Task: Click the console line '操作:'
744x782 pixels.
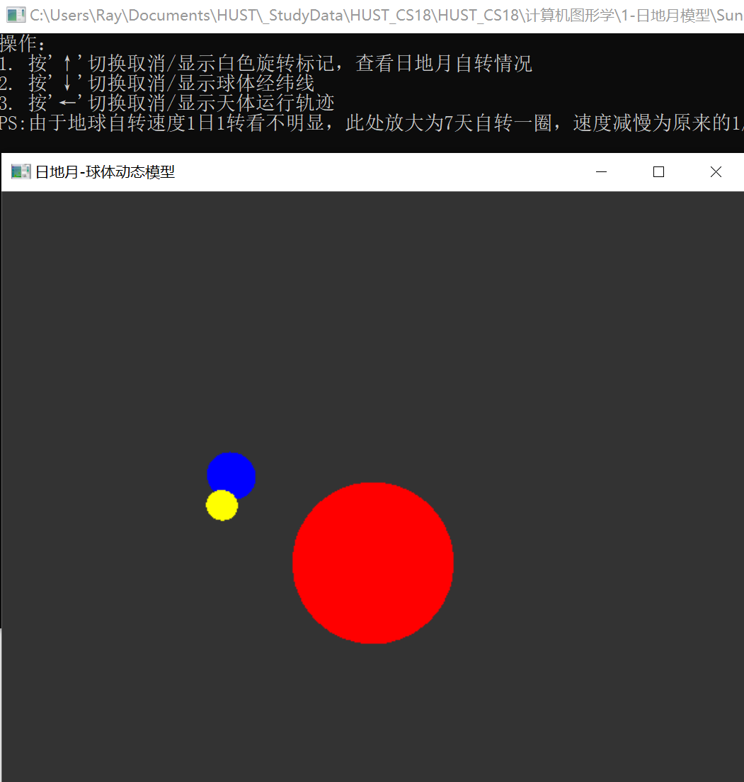Action: [x=23, y=44]
